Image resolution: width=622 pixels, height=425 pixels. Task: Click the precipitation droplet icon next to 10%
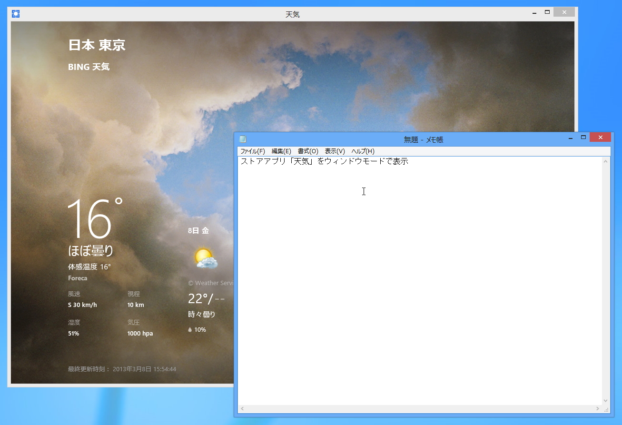(190, 329)
